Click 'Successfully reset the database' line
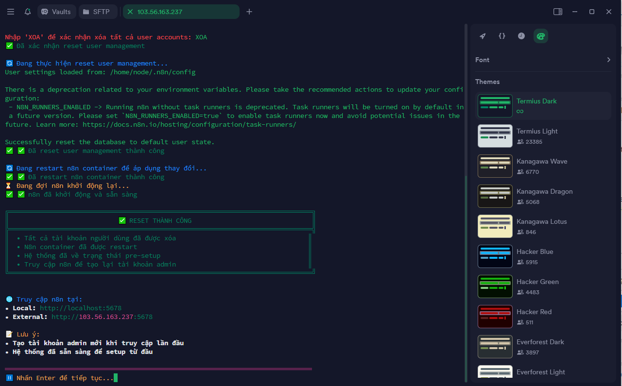 click(x=110, y=142)
